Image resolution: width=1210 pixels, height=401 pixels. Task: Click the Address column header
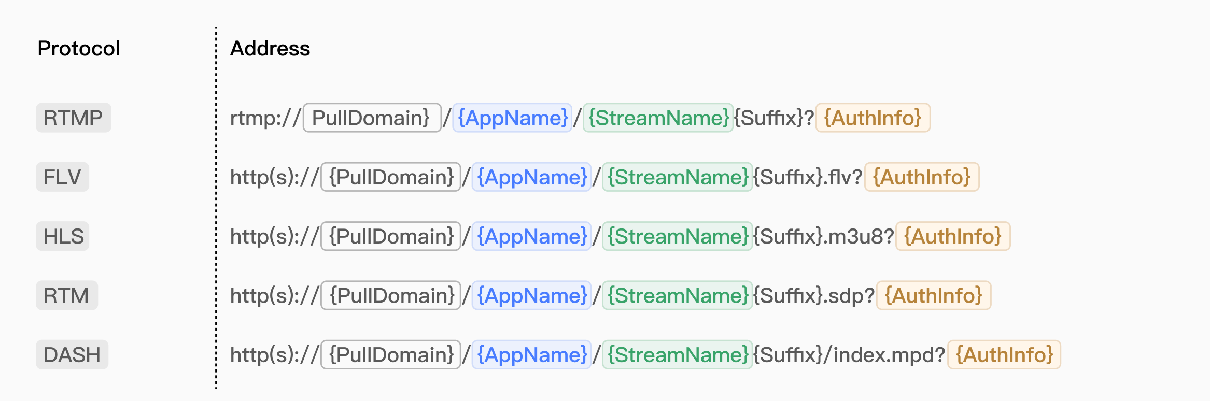(270, 48)
